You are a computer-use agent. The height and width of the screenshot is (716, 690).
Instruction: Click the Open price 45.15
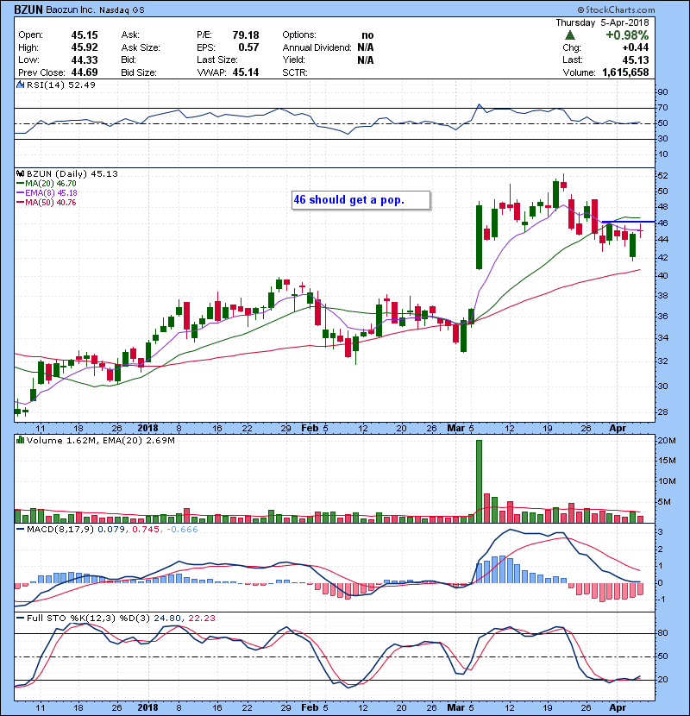click(x=84, y=35)
